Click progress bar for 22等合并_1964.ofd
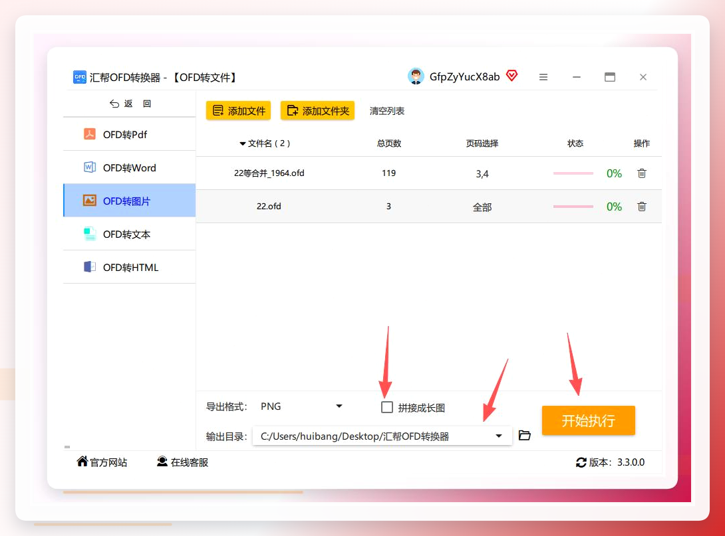The height and width of the screenshot is (536, 725). coord(573,173)
